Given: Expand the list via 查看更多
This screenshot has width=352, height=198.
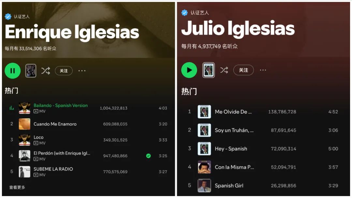Looking at the screenshot, I should 17,187.
